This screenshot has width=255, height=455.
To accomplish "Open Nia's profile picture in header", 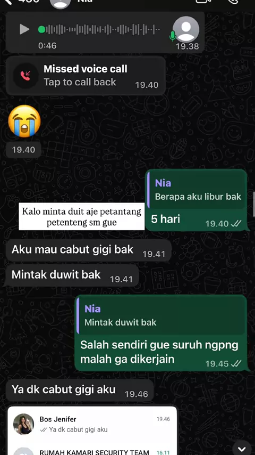I will click(x=60, y=3).
